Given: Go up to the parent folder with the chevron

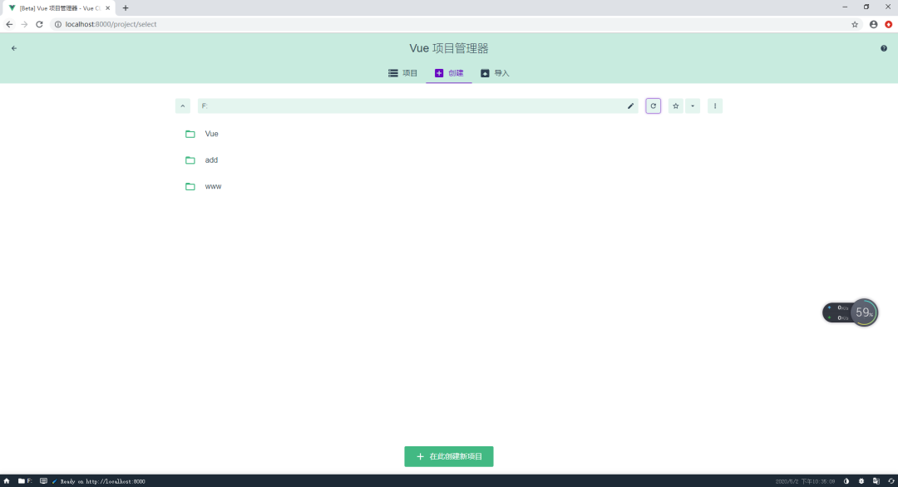Looking at the screenshot, I should 183,106.
